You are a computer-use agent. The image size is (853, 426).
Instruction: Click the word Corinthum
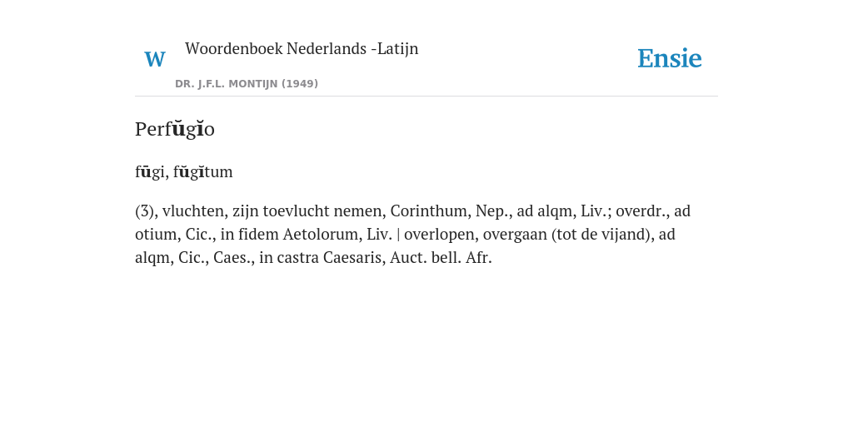[429, 211]
